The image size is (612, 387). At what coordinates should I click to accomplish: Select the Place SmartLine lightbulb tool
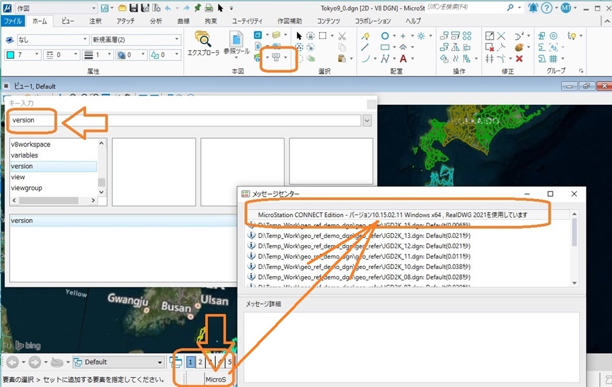point(366,36)
